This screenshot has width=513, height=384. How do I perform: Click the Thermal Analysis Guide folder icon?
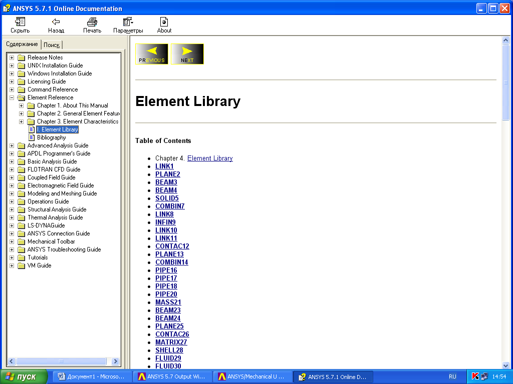click(21, 217)
